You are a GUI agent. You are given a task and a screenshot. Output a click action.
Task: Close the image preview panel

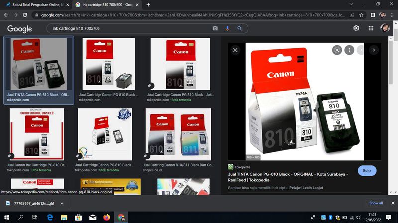coord(235,50)
